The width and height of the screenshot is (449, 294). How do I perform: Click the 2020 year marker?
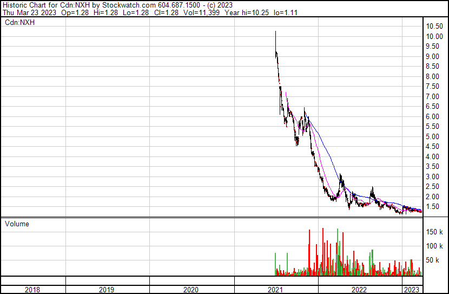tap(191, 290)
